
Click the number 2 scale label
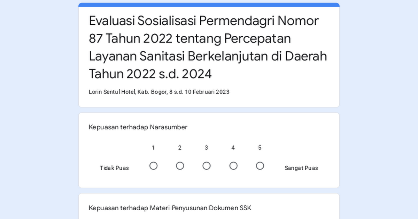(x=180, y=148)
